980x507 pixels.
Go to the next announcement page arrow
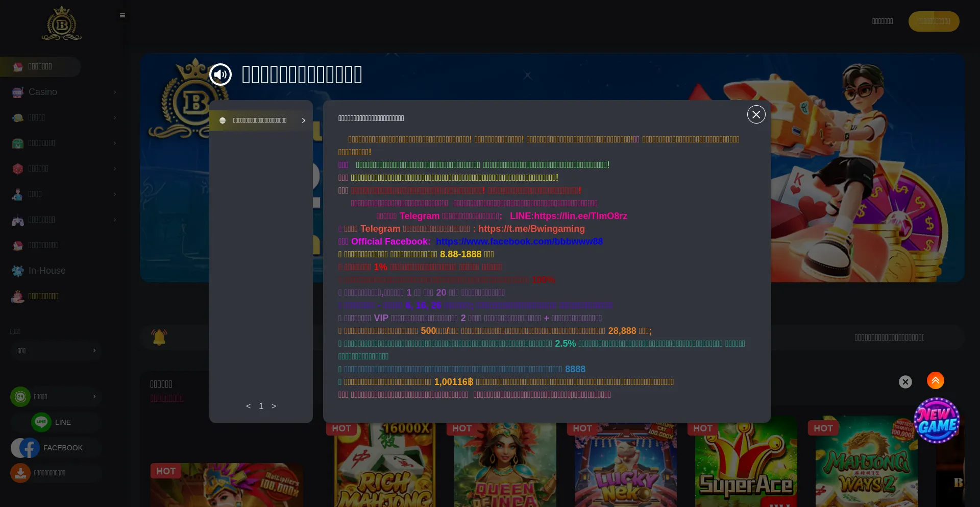pyautogui.click(x=274, y=406)
